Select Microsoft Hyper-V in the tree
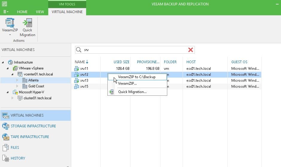Image resolution: width=281 pixels, height=167 pixels. tap(31, 92)
